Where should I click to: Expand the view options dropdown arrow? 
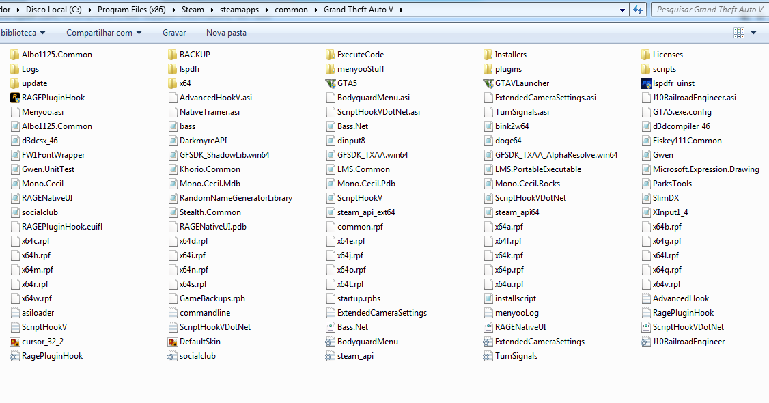click(754, 33)
